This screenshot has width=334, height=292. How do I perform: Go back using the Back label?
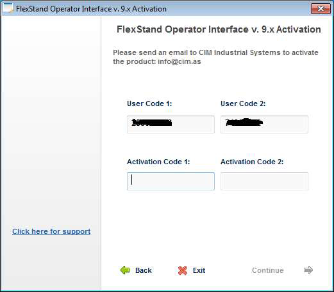(x=144, y=270)
